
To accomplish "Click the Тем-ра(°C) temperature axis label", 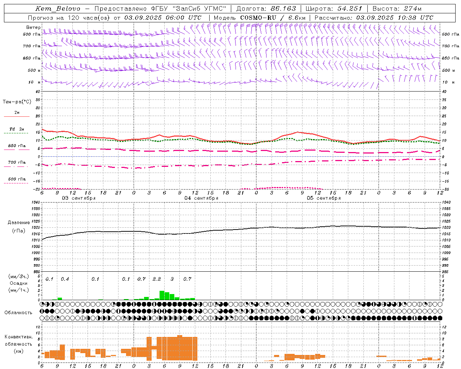I will tap(17, 102).
